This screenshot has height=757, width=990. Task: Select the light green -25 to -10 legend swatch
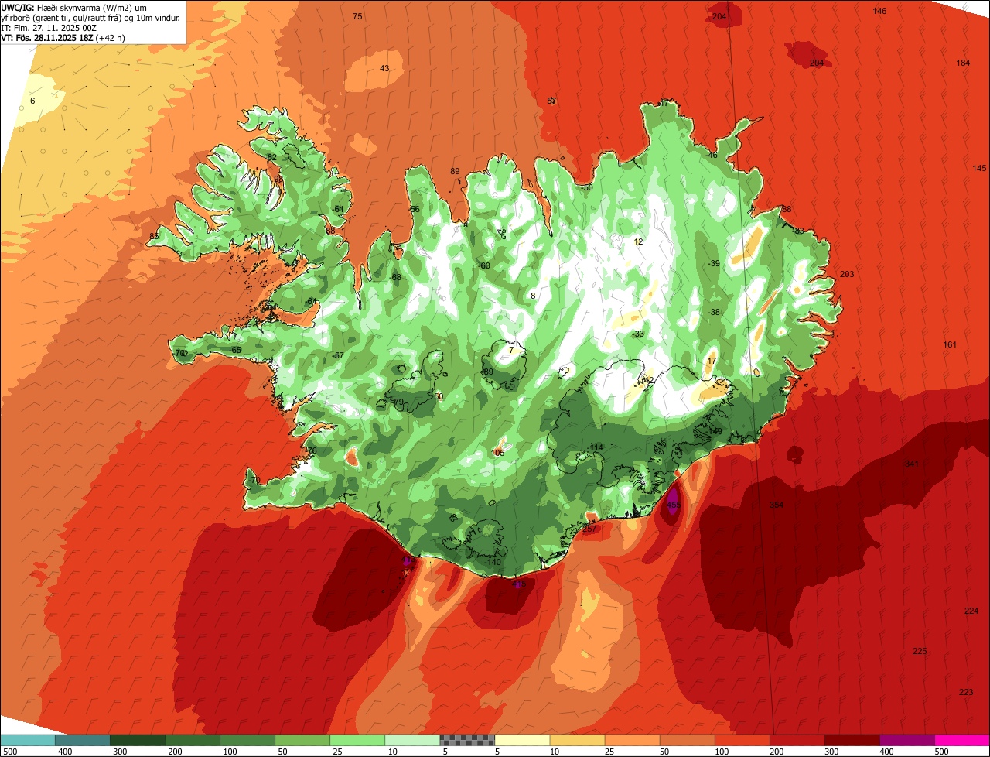[357, 740]
